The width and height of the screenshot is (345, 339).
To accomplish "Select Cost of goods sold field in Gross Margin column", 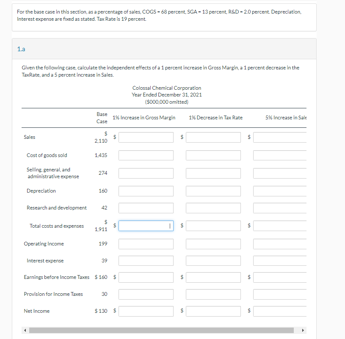I will (146, 155).
